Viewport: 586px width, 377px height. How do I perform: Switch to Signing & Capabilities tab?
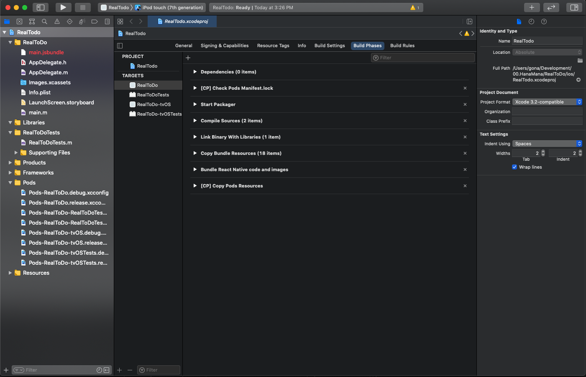pyautogui.click(x=225, y=46)
